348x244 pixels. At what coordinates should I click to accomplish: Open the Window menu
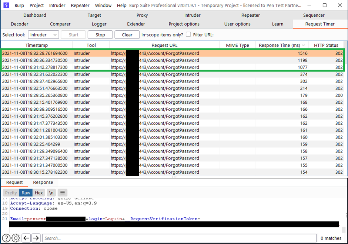(x=103, y=5)
